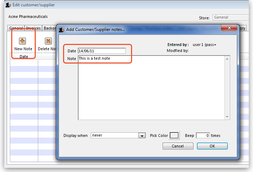Click the Date column header in notes list
Viewport: 253px width, 172px height.
pyautogui.click(x=24, y=57)
